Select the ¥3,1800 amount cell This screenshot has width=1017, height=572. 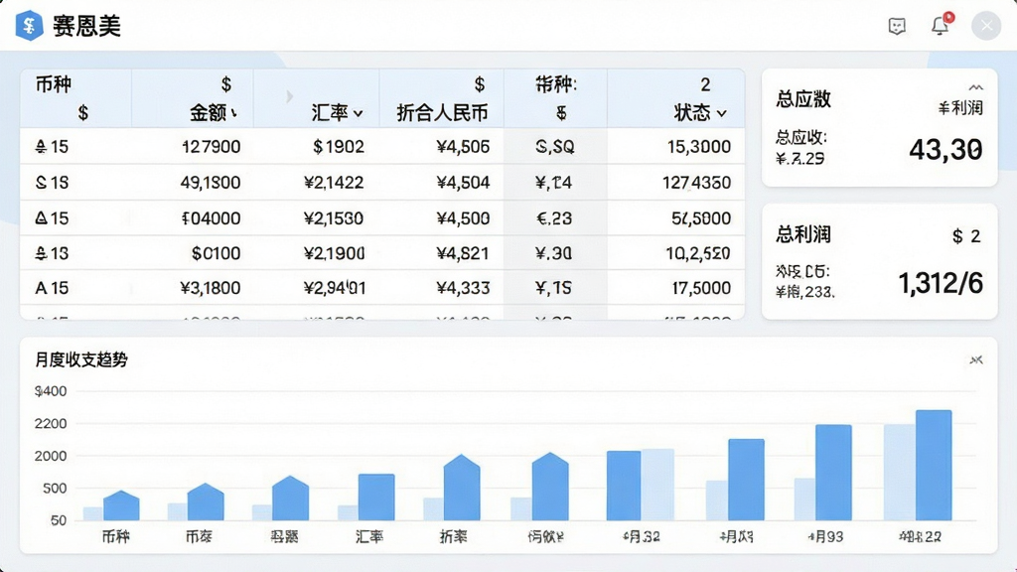[x=211, y=288]
